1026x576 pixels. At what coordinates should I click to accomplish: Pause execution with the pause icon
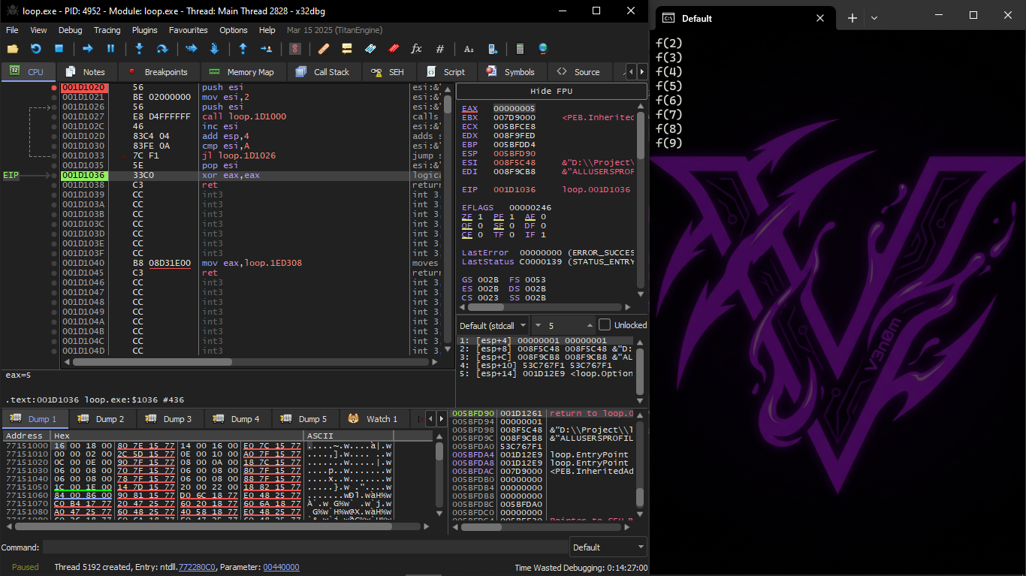pyautogui.click(x=111, y=49)
